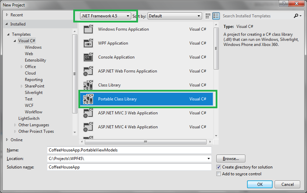
Task: Select the ASP.NET Web Forms Application icon
Action: (88, 71)
